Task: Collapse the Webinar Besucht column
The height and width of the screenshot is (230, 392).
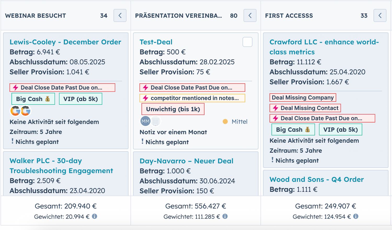Action: [120, 16]
